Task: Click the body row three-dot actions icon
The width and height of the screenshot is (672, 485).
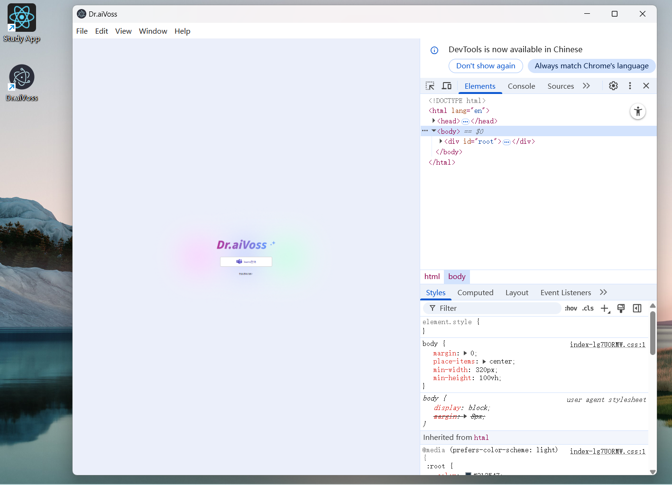Action: 425,131
